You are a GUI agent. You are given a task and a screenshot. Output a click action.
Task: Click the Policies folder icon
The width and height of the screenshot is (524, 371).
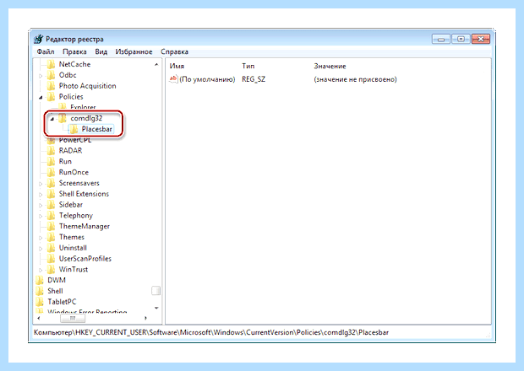[x=51, y=97]
